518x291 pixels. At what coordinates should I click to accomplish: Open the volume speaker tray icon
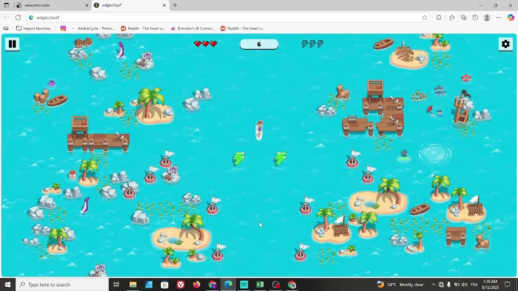pos(464,285)
